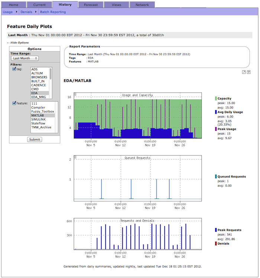Open the help question mark icon
Screen dimensions: 260x278
click(x=248, y=72)
